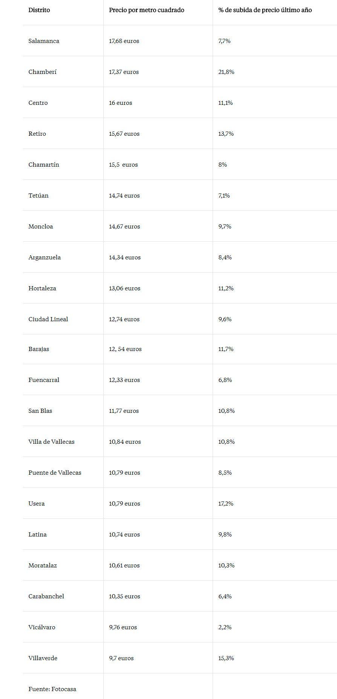Click the Precio por metro cuadrado header
Viewport: 337px width, 699px height.
[x=147, y=10]
